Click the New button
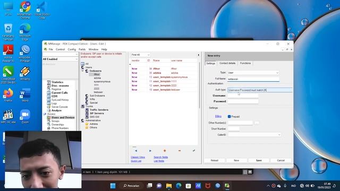Viewport: 340px width, 191px height. [x=236, y=160]
